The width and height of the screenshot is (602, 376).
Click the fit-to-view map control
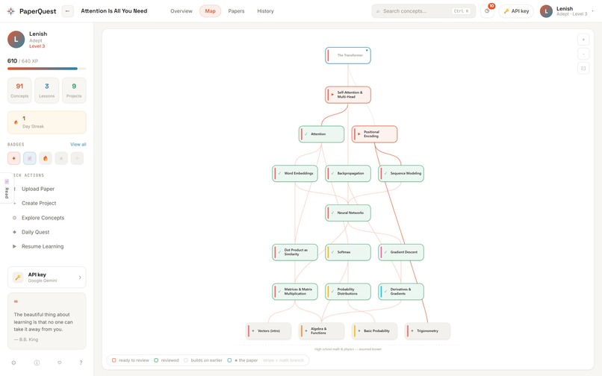point(583,69)
